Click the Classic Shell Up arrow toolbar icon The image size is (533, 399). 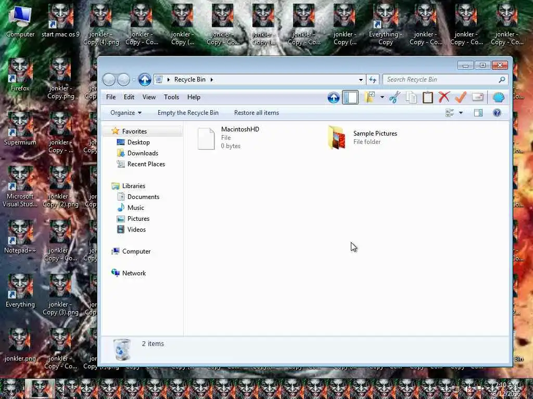pyautogui.click(x=334, y=98)
